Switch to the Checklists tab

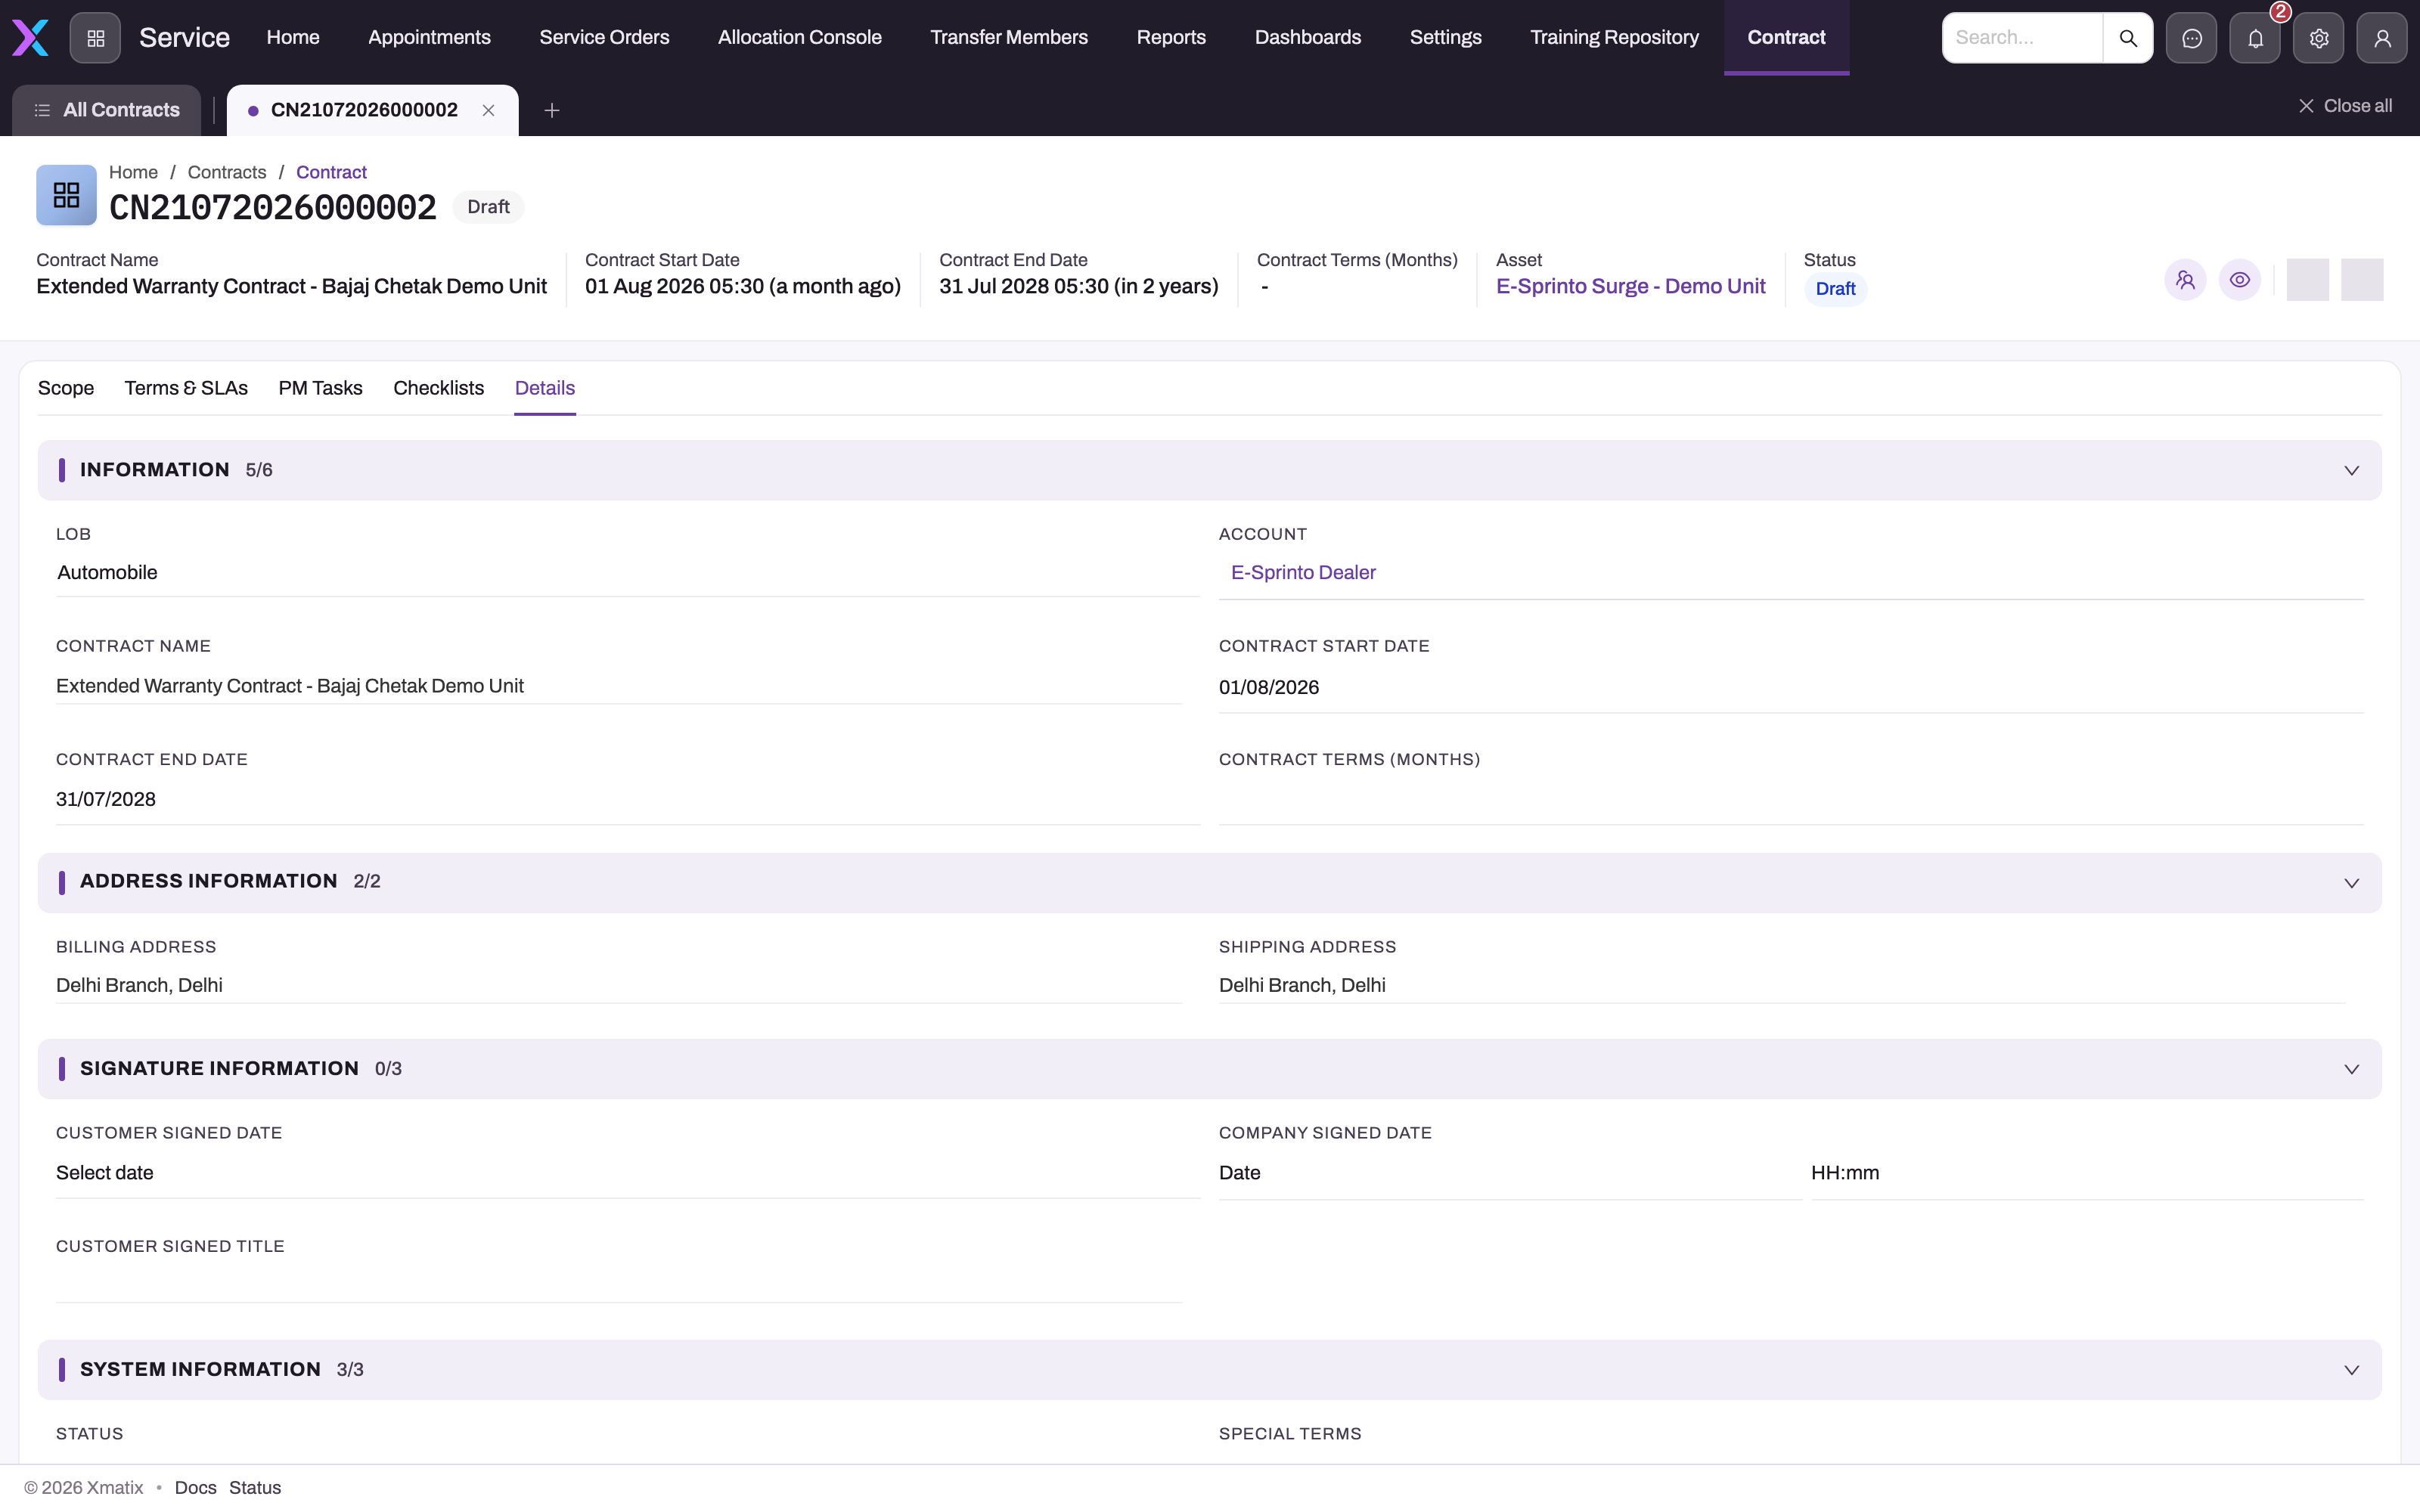438,388
